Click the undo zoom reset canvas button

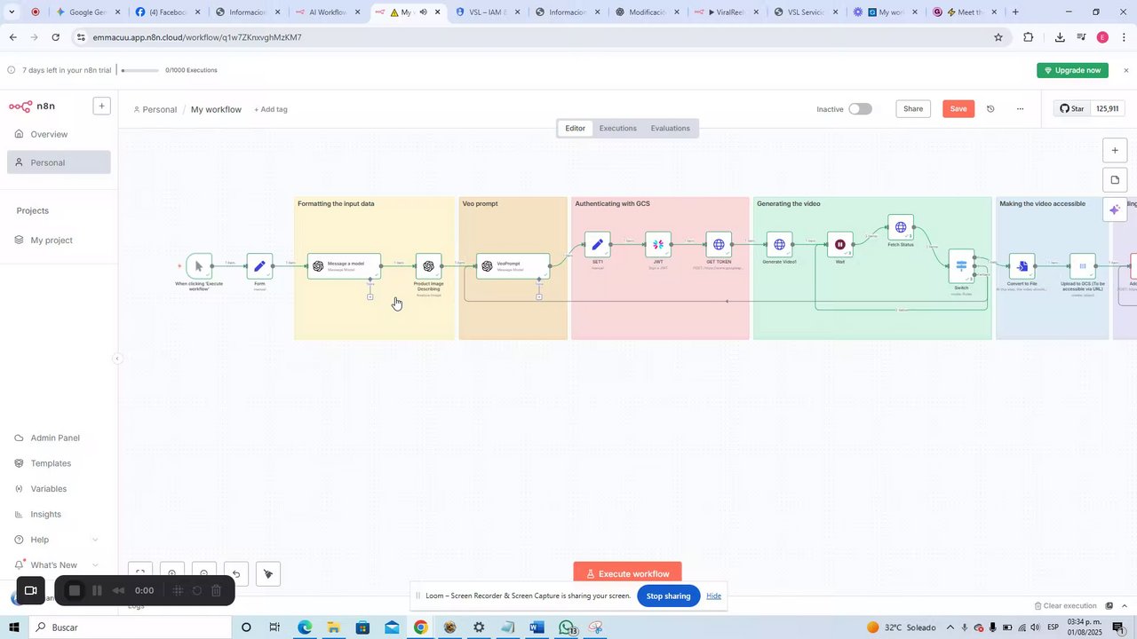[236, 573]
